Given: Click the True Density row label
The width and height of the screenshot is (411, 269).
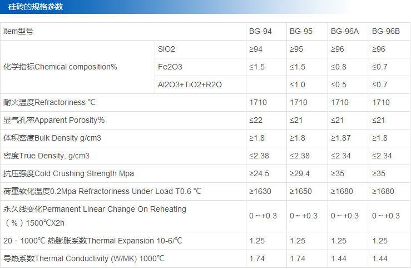Looking at the screenshot, I should 47,156.
